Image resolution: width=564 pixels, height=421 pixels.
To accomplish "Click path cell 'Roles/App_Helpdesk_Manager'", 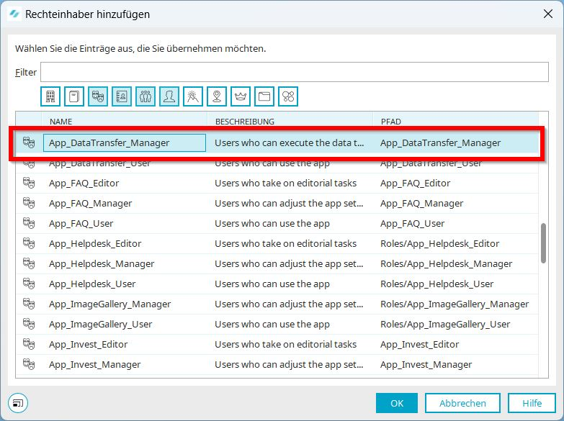I will [x=446, y=263].
